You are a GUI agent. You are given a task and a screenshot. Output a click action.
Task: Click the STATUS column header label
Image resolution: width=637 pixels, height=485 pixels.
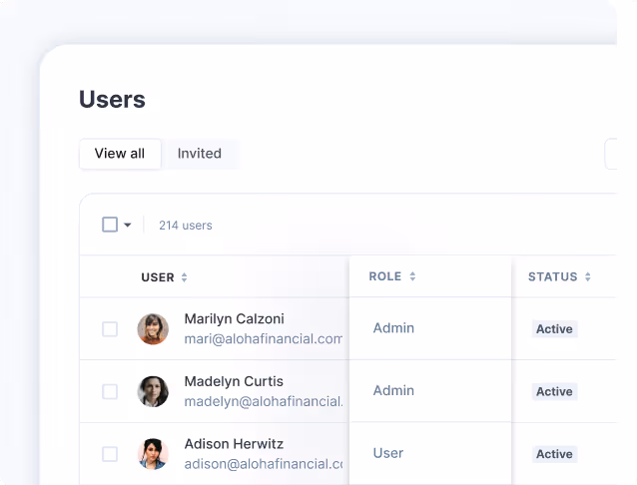coord(552,277)
